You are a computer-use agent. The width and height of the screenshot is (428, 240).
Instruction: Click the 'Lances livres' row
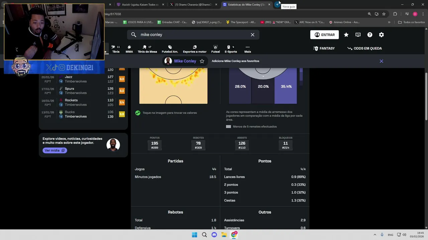[x=264, y=177]
